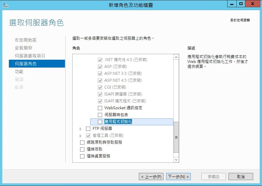
Task: Click the 上一步(P) button
Action: (151, 176)
